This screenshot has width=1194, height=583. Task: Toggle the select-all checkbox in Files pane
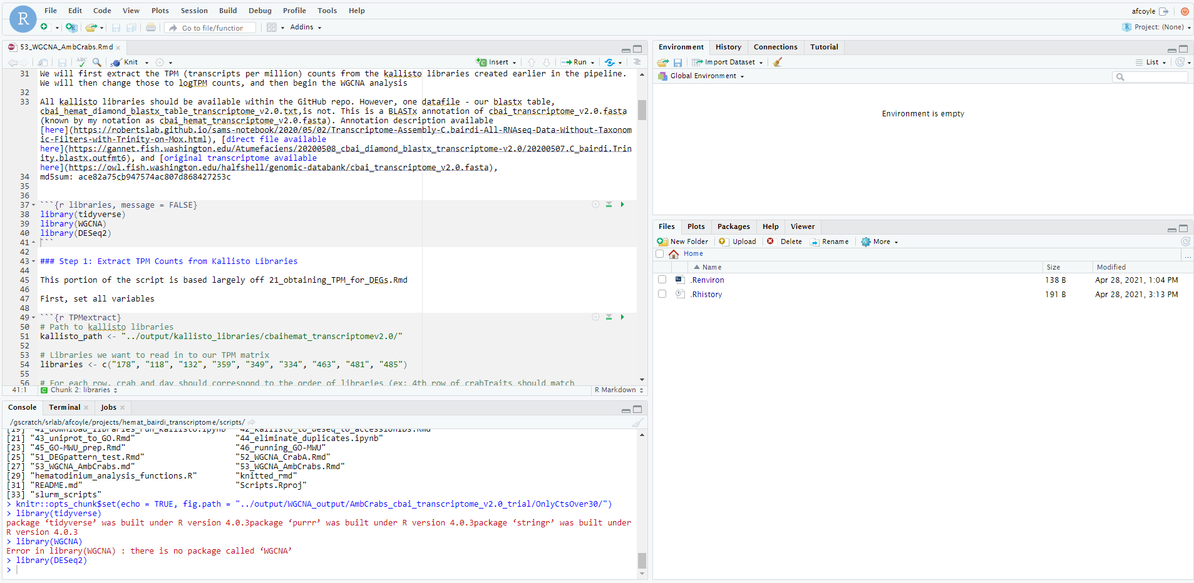(659, 254)
